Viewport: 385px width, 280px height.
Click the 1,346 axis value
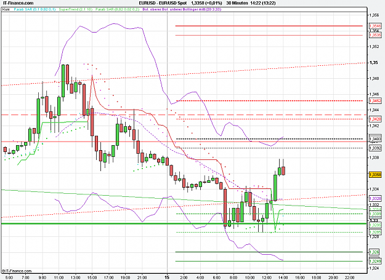[x=375, y=94]
